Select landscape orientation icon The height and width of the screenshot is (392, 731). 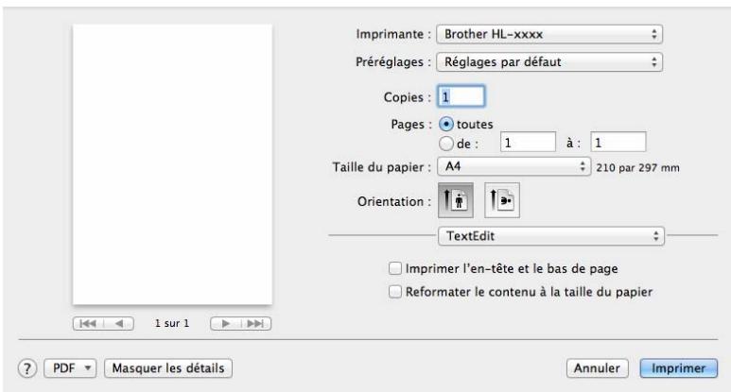[502, 200]
